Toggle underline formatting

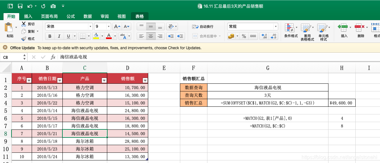(x=68, y=36)
